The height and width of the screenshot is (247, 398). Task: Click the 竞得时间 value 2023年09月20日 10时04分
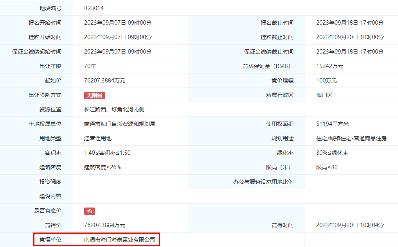click(x=350, y=225)
